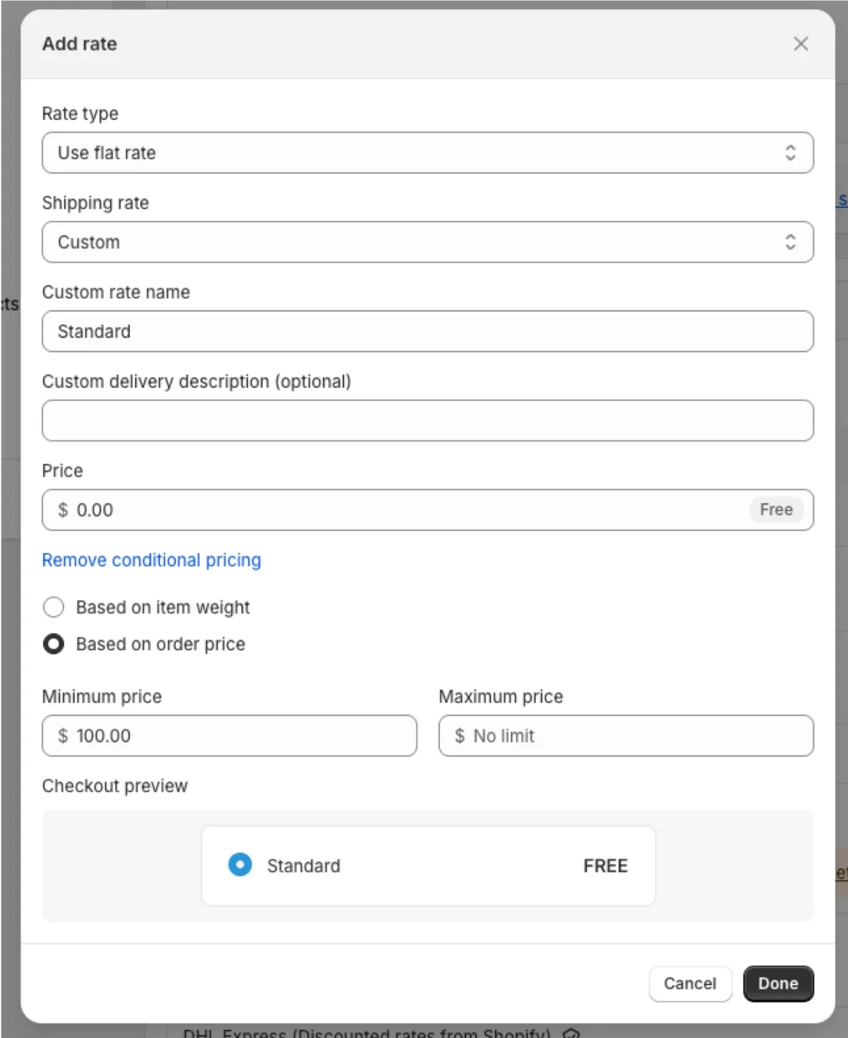Confirm the rate with Done button
The width and height of the screenshot is (848, 1038).
pyautogui.click(x=778, y=984)
